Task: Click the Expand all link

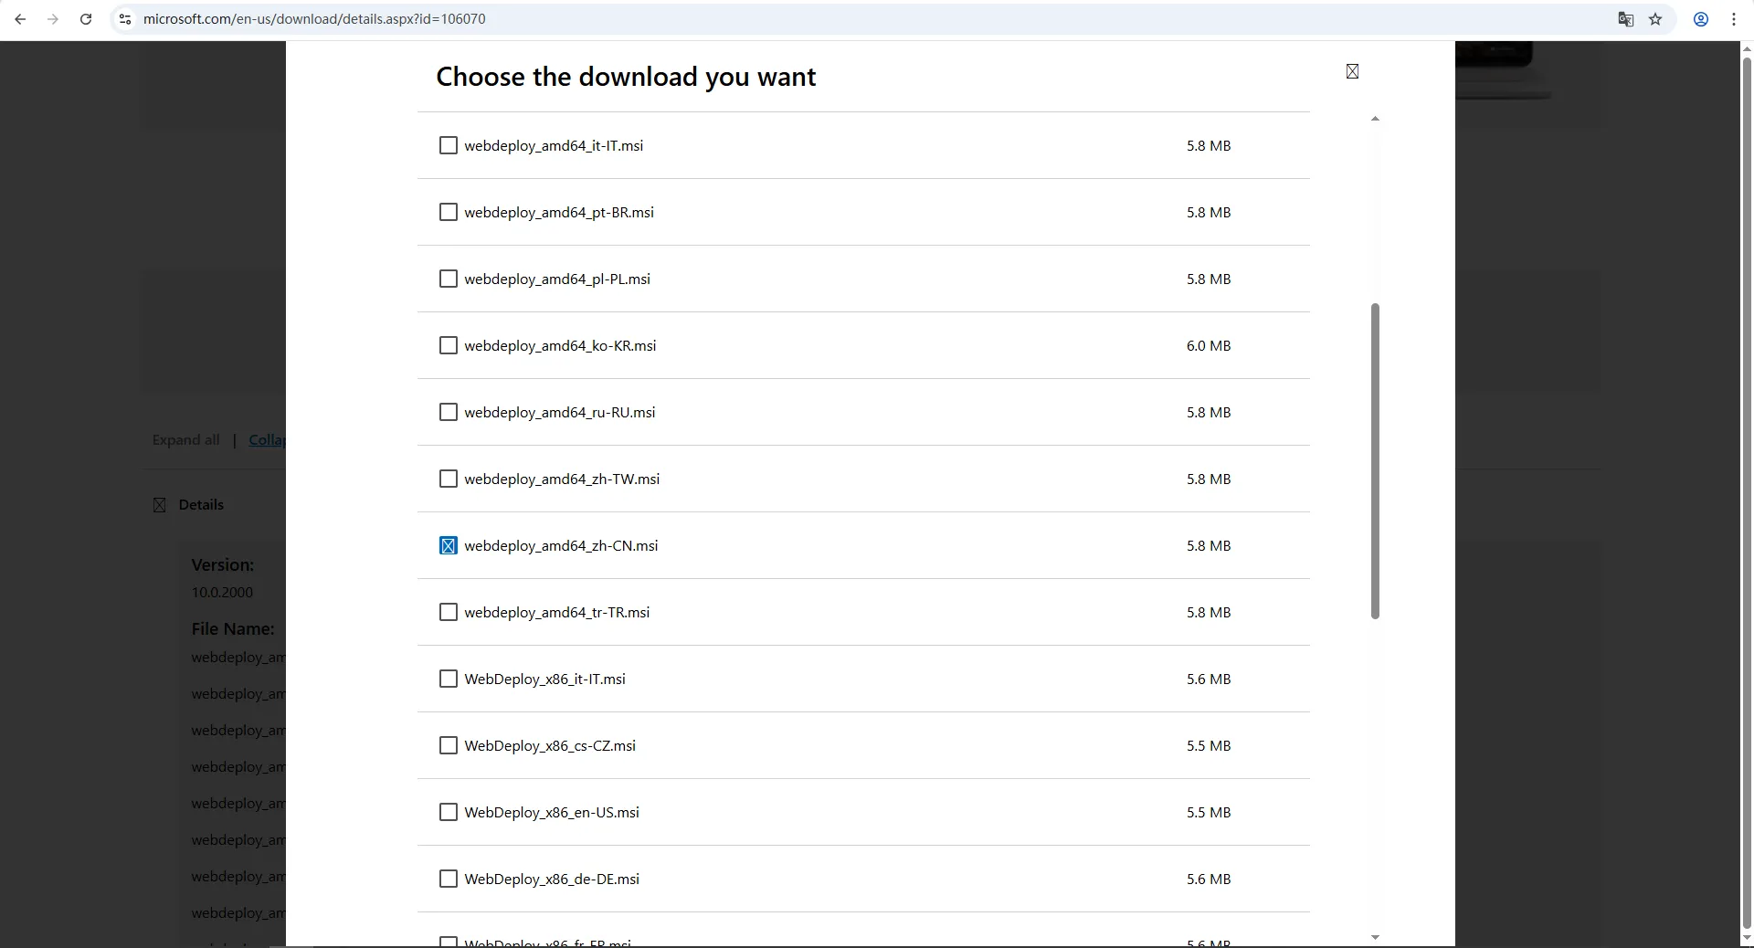Action: 185,440
